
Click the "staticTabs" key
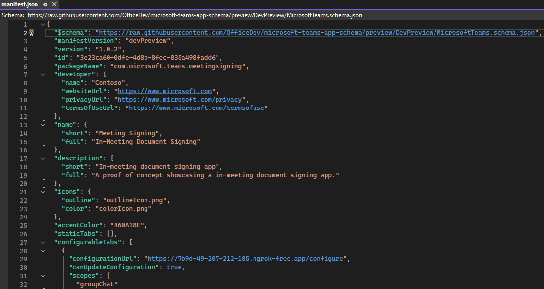pyautogui.click(x=76, y=234)
